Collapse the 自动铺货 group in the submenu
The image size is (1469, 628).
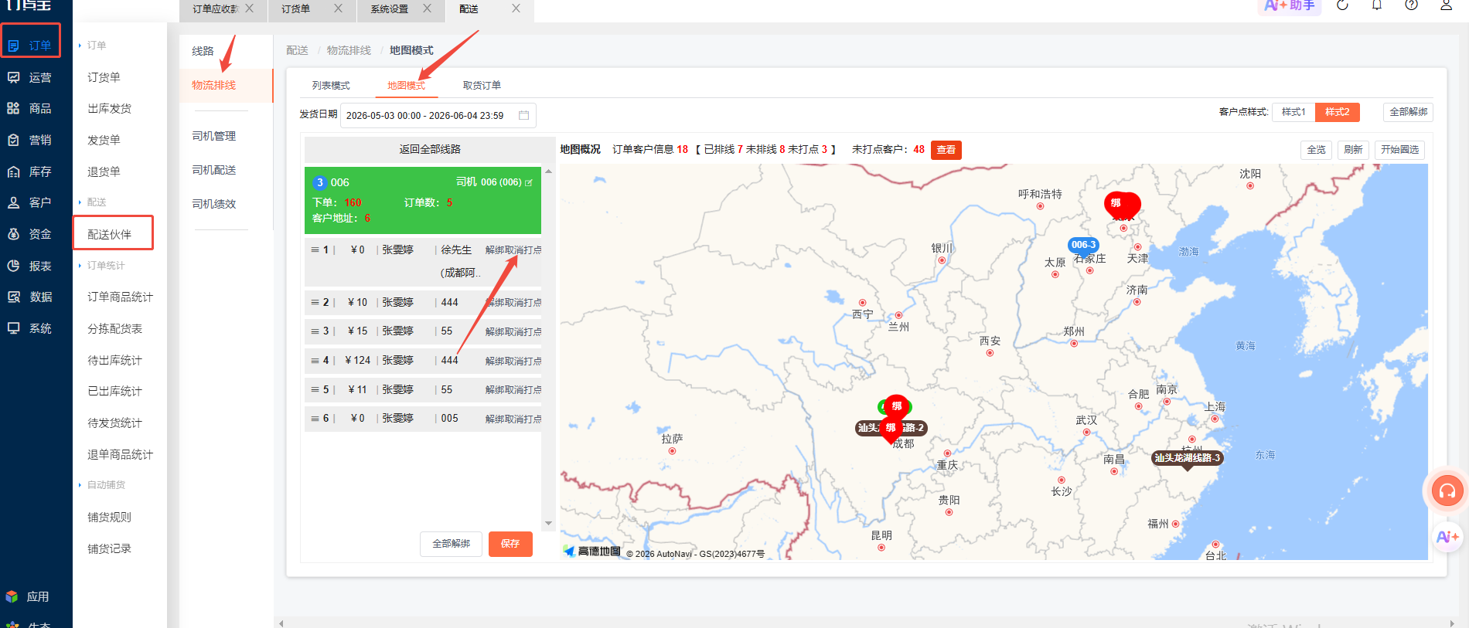coord(102,485)
